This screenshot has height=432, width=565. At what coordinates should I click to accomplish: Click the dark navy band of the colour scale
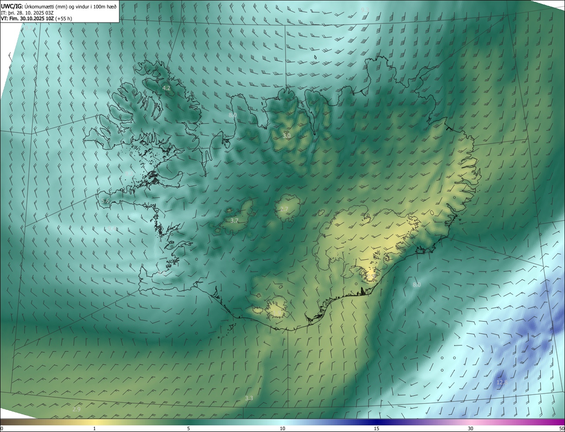tap(377, 422)
